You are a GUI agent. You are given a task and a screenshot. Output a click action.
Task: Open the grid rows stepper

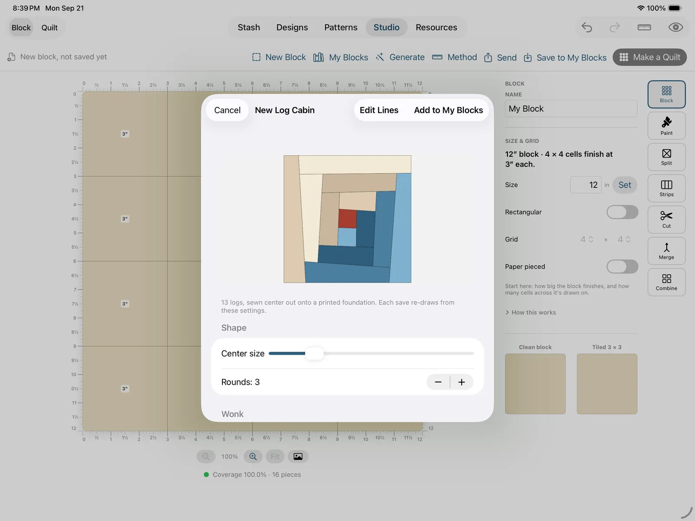point(624,239)
